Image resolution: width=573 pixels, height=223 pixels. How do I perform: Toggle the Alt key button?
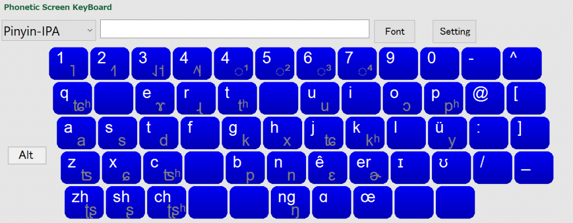click(27, 155)
